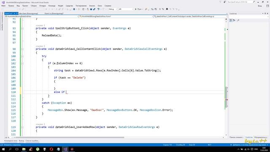Open the Правка menu

[11, 5]
